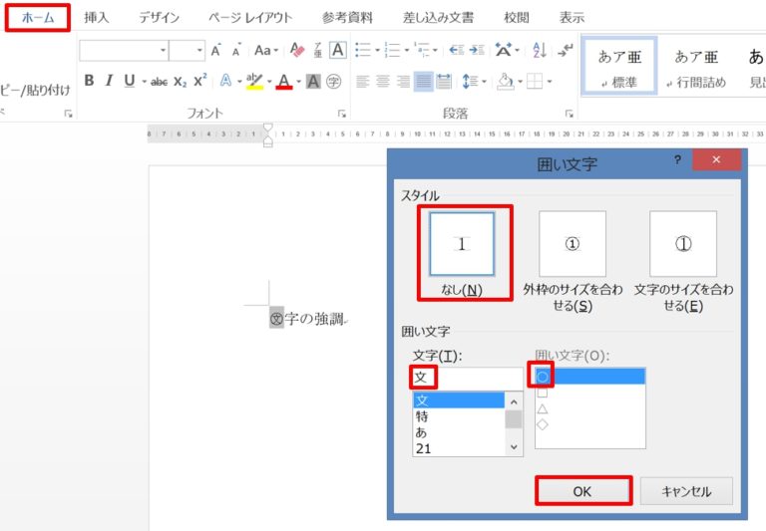Select the なし(N) style option

pyautogui.click(x=461, y=244)
